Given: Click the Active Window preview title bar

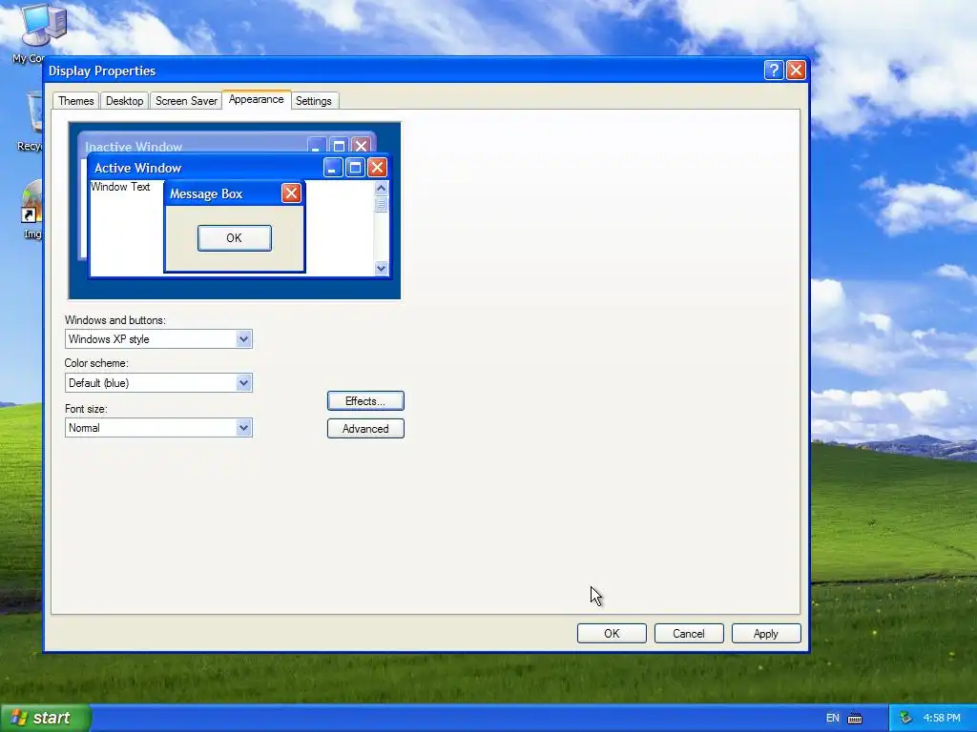Looking at the screenshot, I should click(239, 168).
